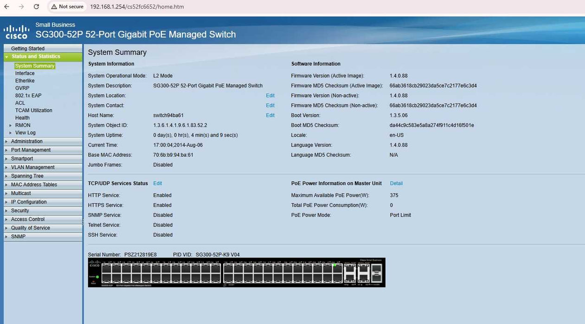Open the Health page in the sidebar
Image resolution: width=585 pixels, height=324 pixels.
coord(22,118)
